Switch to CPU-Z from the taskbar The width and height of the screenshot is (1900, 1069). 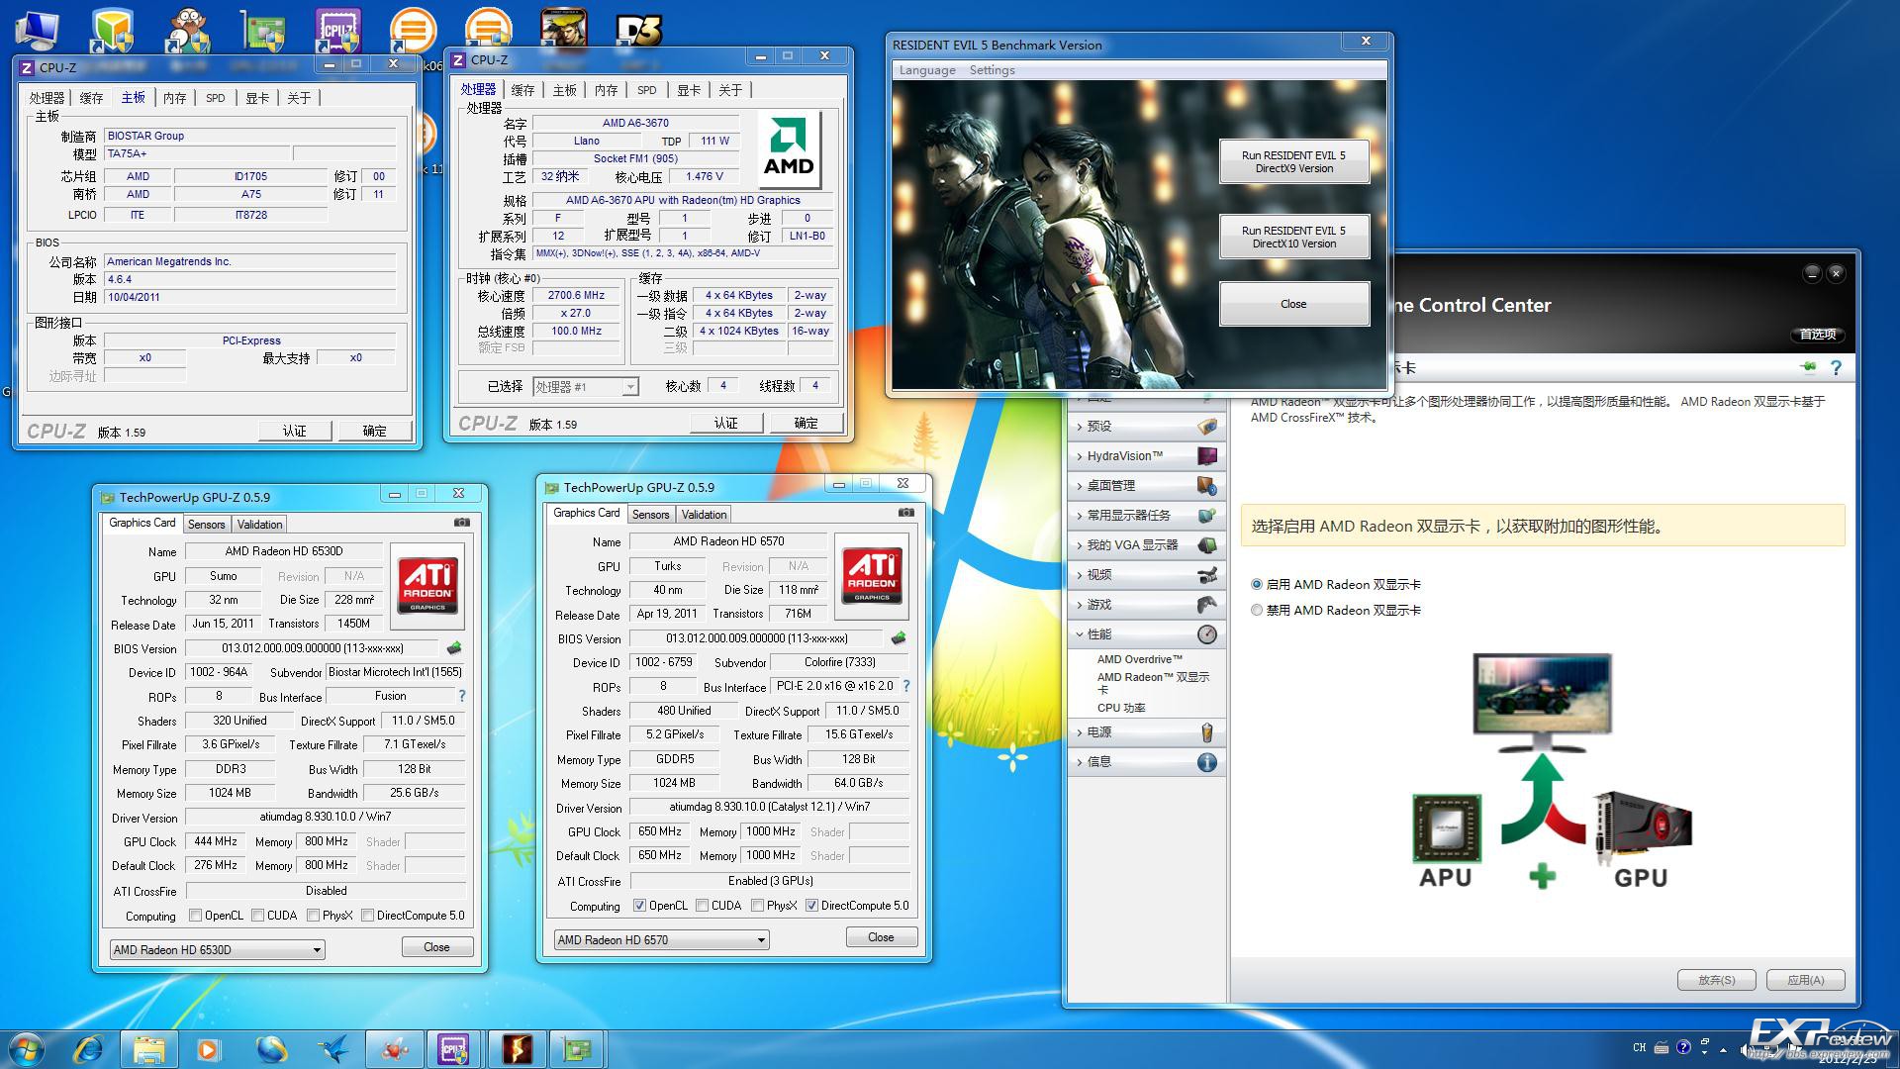(x=454, y=1048)
